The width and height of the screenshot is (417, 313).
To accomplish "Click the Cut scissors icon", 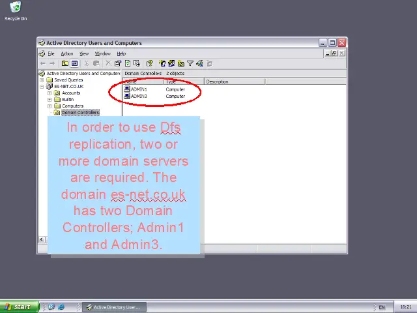I will pos(87,63).
